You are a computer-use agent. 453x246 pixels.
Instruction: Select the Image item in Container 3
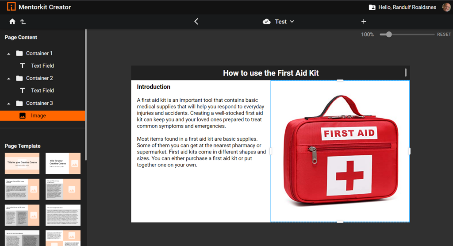[x=38, y=115]
